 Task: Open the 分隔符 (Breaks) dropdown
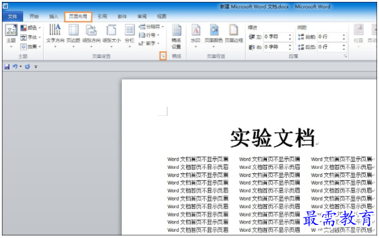[151, 27]
